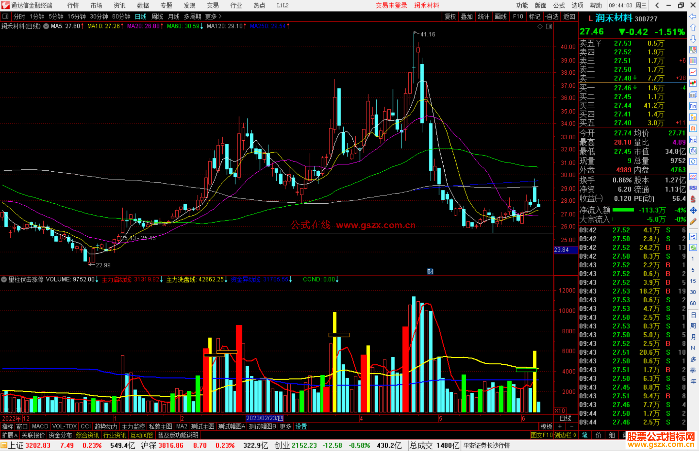The height and width of the screenshot is (451, 699).
Task: Click the four-way move arrows icon
Action: 693,210
